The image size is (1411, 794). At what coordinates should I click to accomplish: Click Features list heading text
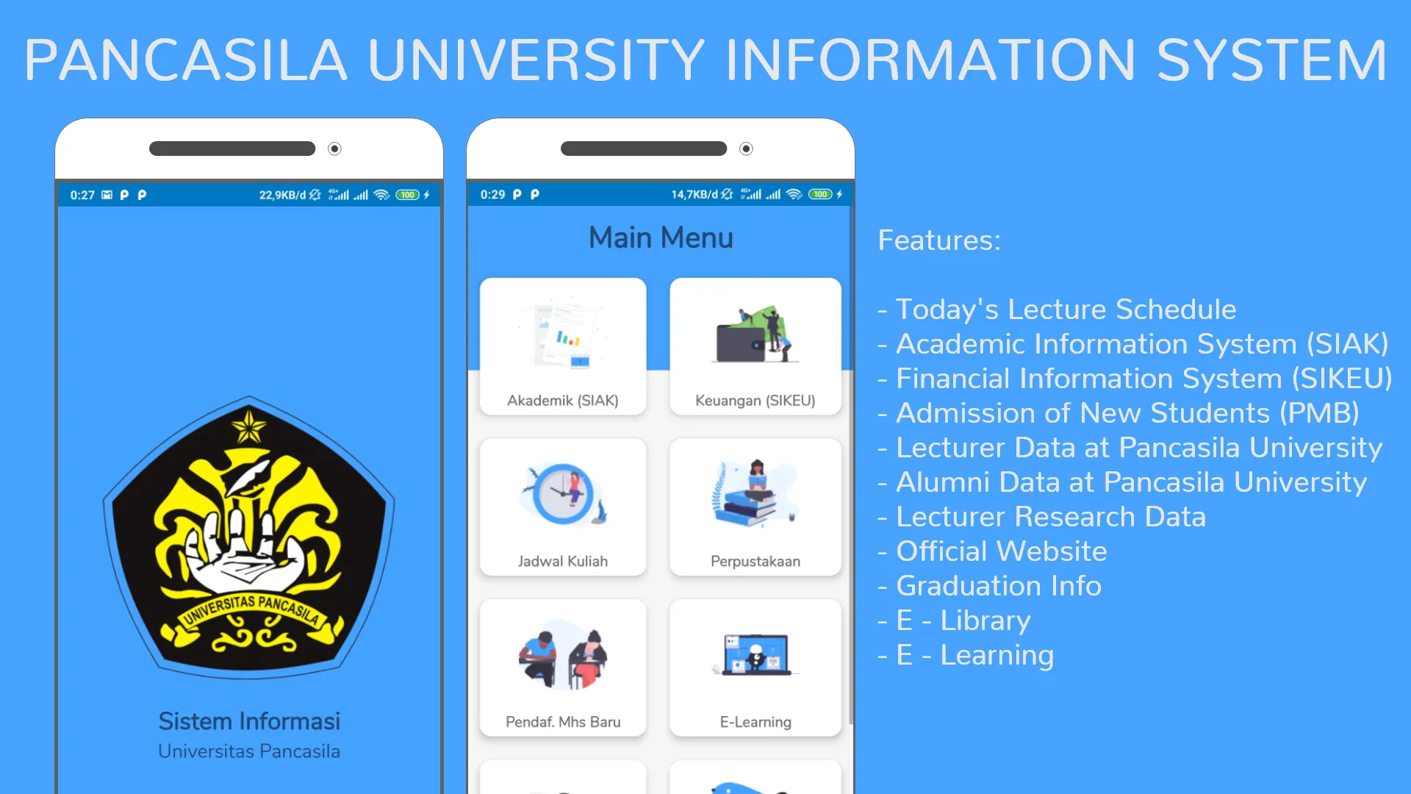pyautogui.click(x=937, y=240)
